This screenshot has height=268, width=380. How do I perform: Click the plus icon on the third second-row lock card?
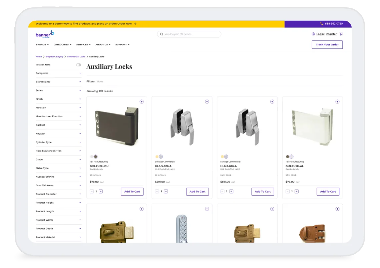click(x=272, y=209)
